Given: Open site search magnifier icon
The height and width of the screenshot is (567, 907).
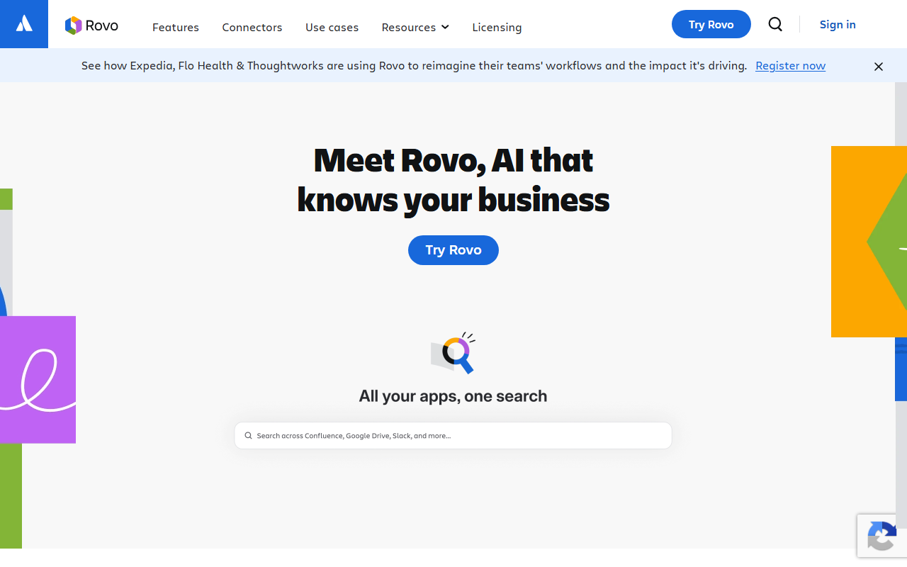Looking at the screenshot, I should coord(775,25).
